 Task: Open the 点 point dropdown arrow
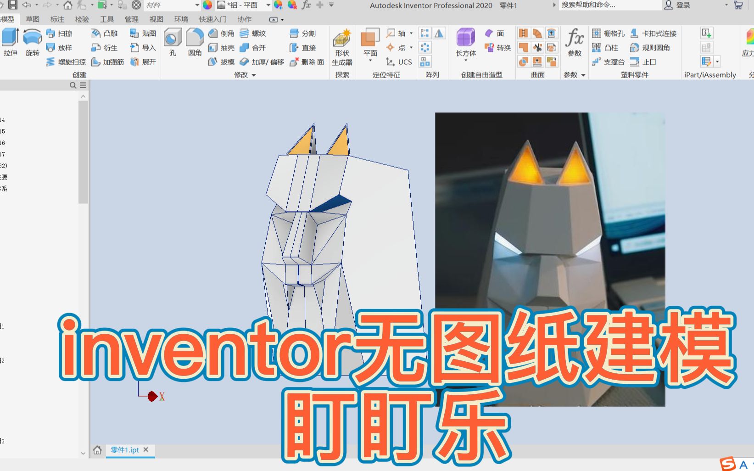pos(411,48)
